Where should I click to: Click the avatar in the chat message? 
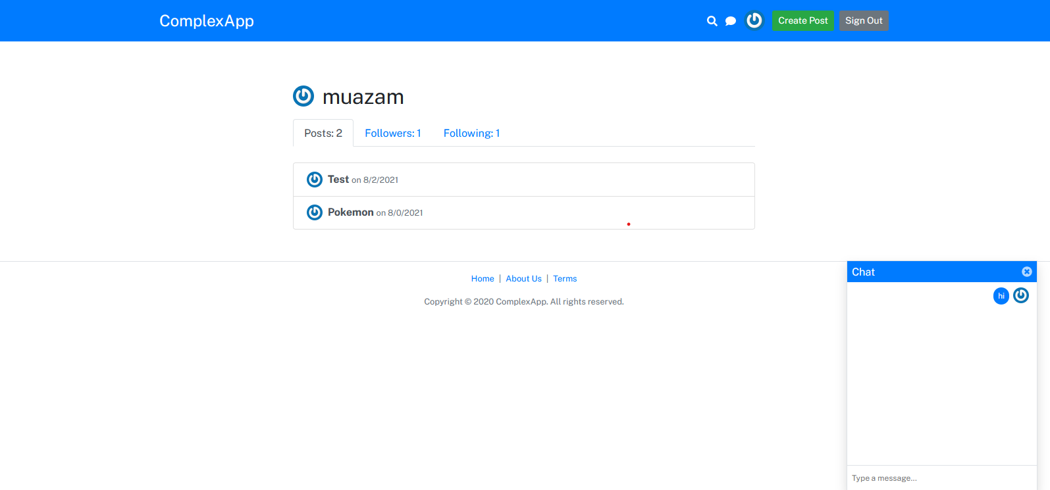1020,296
